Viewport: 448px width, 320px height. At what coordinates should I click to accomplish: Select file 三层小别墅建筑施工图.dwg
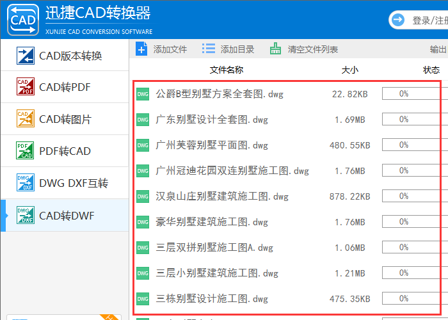coord(217,273)
